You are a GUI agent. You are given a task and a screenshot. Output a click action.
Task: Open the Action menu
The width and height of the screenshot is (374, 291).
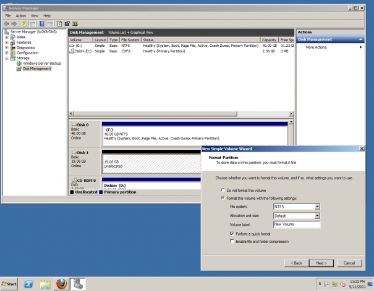pyautogui.click(x=21, y=15)
